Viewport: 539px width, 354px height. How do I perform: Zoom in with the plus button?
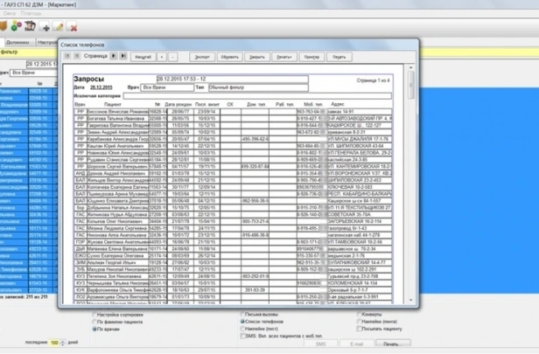[x=161, y=55]
